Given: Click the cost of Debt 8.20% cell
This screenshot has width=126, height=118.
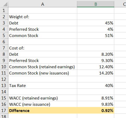Looking at the screenshot, I should click(95, 54).
